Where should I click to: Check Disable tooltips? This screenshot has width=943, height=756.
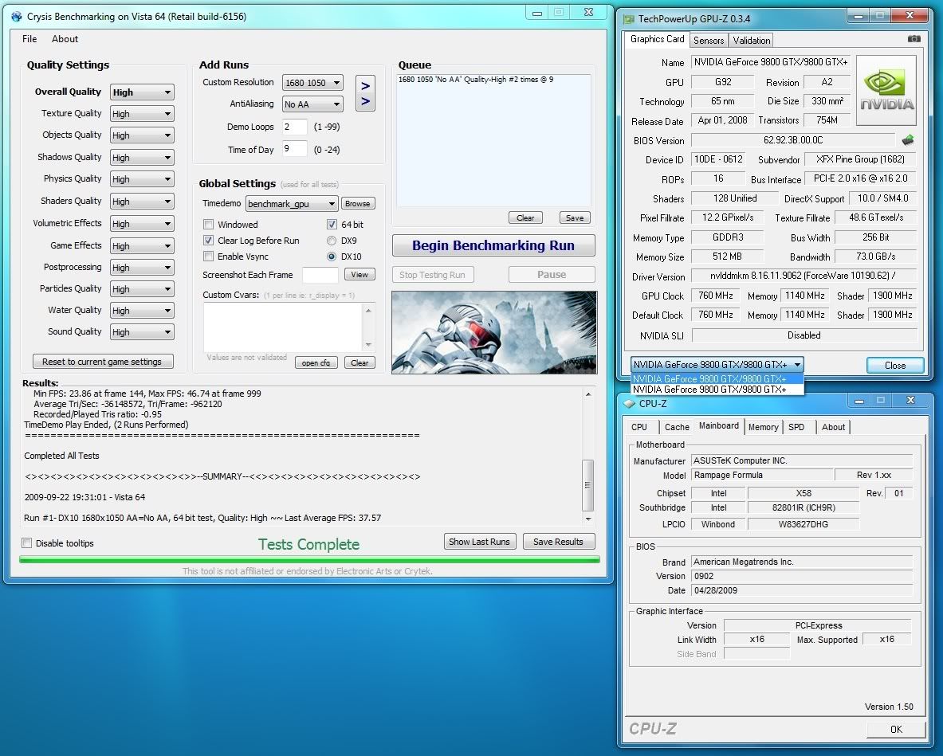27,543
